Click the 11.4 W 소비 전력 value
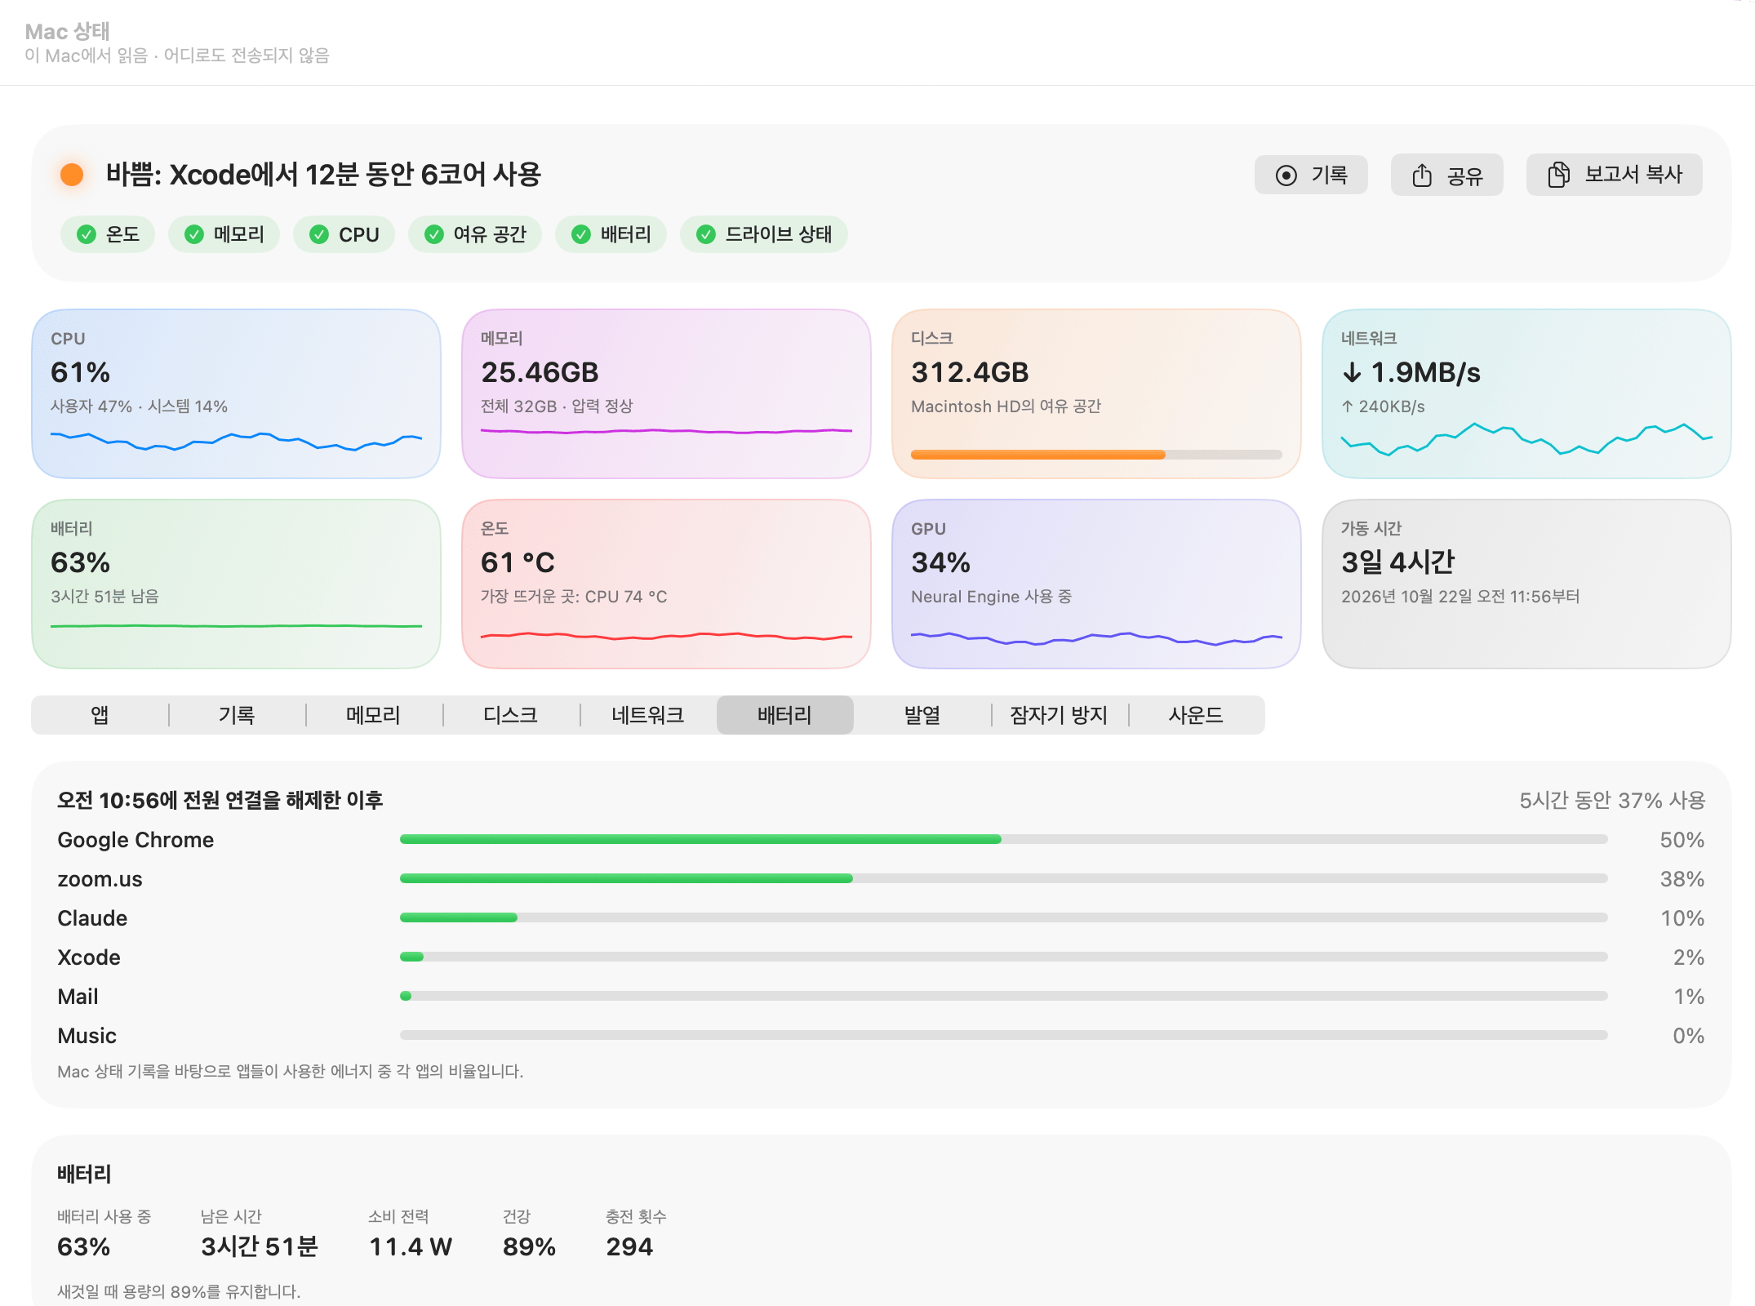Viewport: 1755px width, 1306px height. click(411, 1246)
